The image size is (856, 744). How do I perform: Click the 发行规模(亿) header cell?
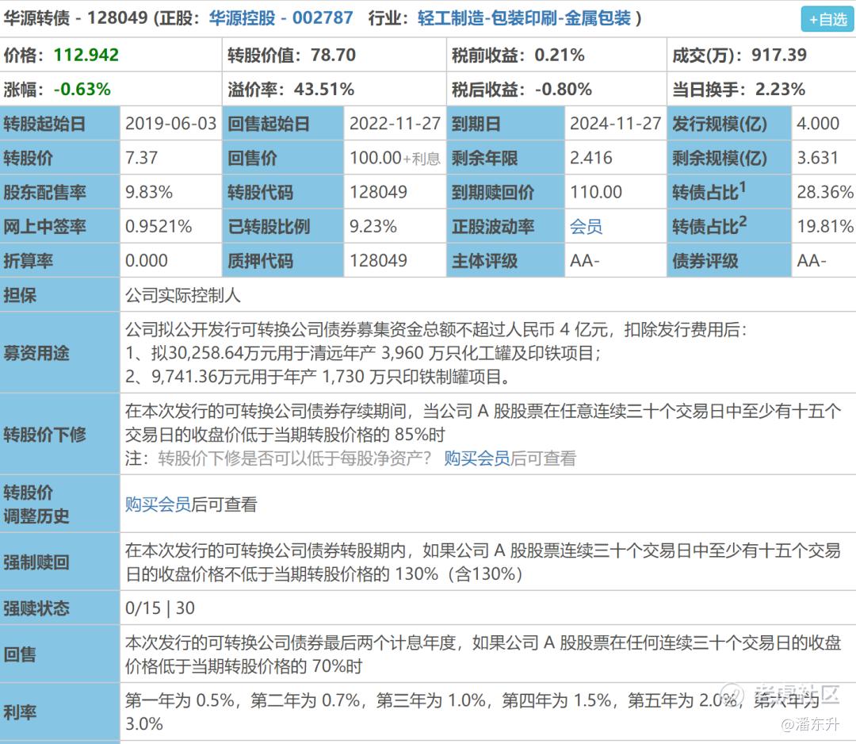[x=729, y=124]
